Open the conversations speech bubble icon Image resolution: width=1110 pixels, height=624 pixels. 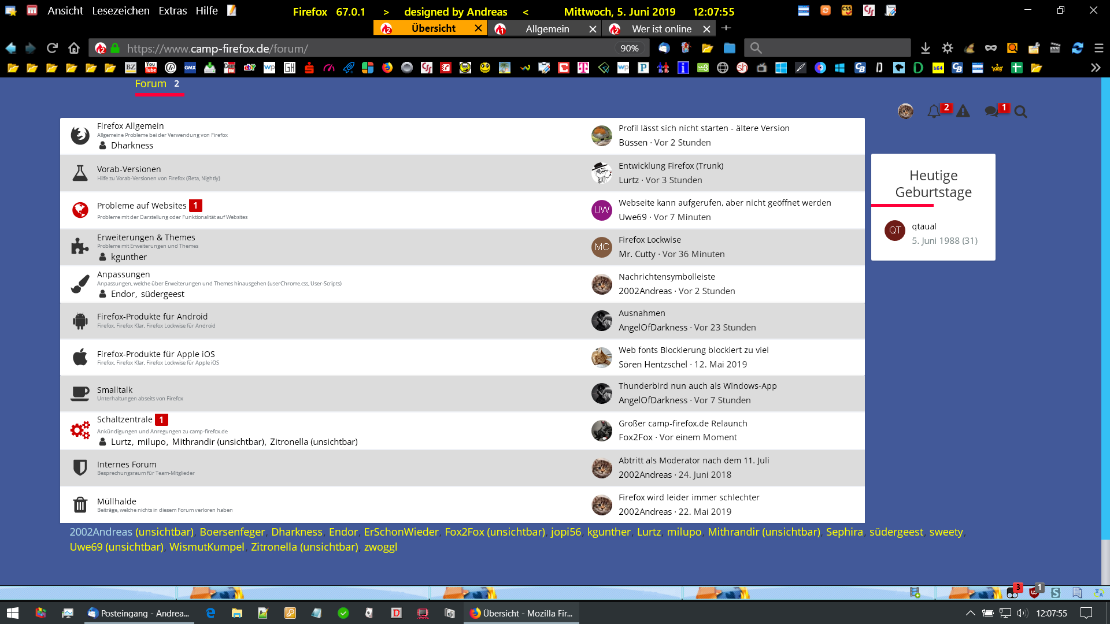click(991, 111)
